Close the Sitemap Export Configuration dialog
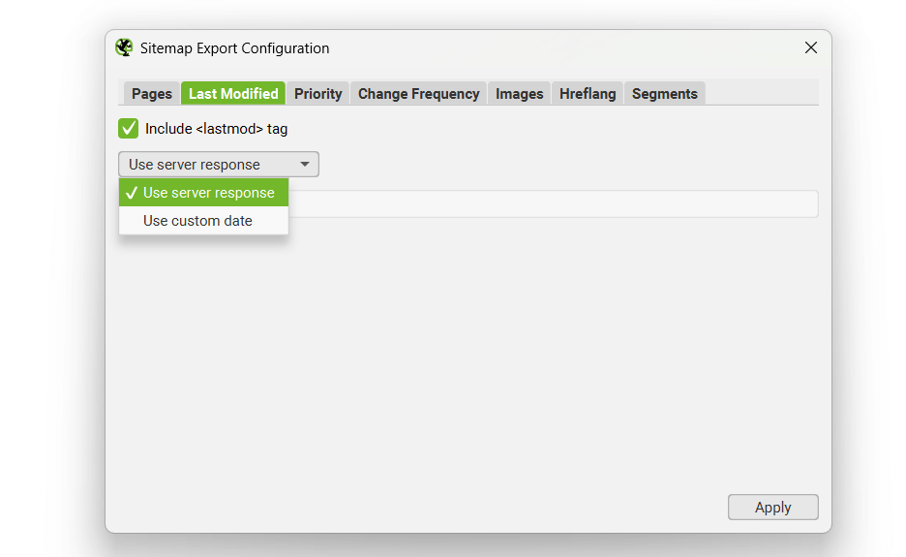Image resolution: width=906 pixels, height=557 pixels. point(811,48)
